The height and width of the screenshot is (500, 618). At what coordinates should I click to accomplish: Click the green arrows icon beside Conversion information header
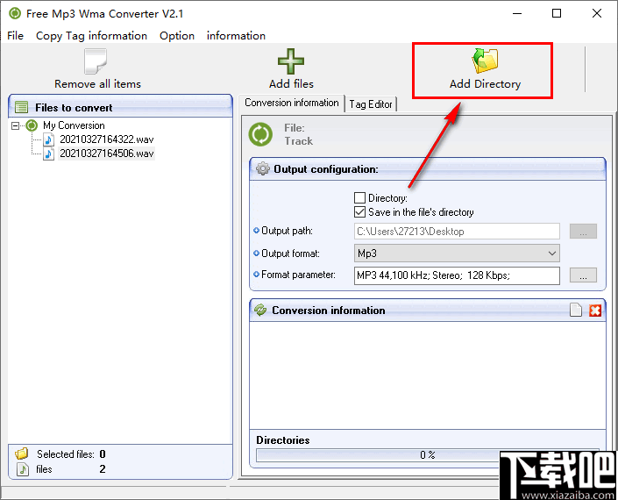(x=260, y=310)
